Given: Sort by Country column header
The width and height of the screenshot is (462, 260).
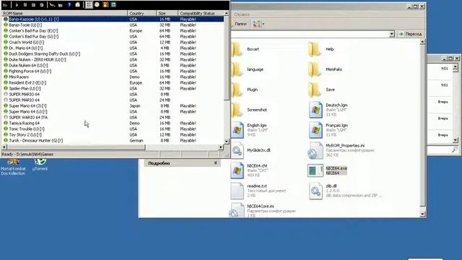Looking at the screenshot, I should (142, 13).
